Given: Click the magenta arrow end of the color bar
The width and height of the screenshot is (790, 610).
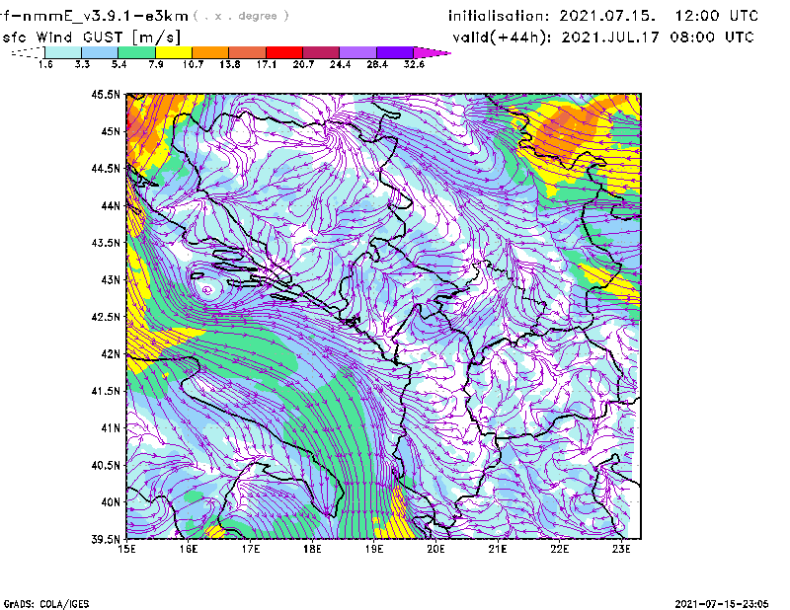Looking at the screenshot, I should pos(432,52).
